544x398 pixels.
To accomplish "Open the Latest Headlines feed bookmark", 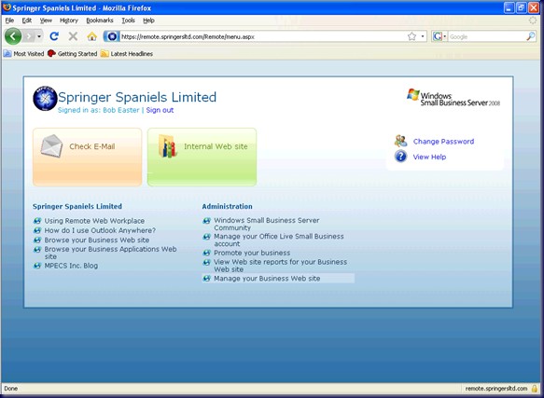I will point(127,54).
